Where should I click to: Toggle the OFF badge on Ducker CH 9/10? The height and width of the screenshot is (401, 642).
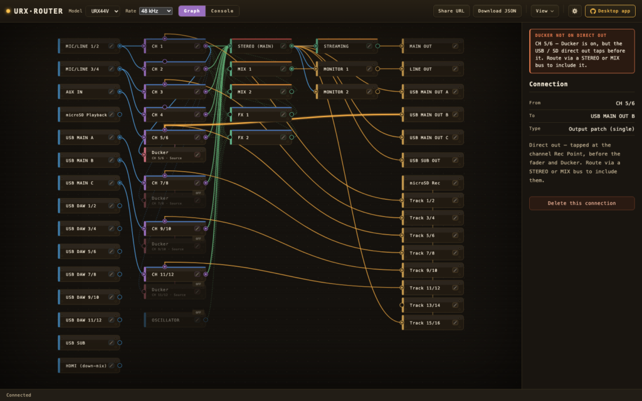click(198, 239)
